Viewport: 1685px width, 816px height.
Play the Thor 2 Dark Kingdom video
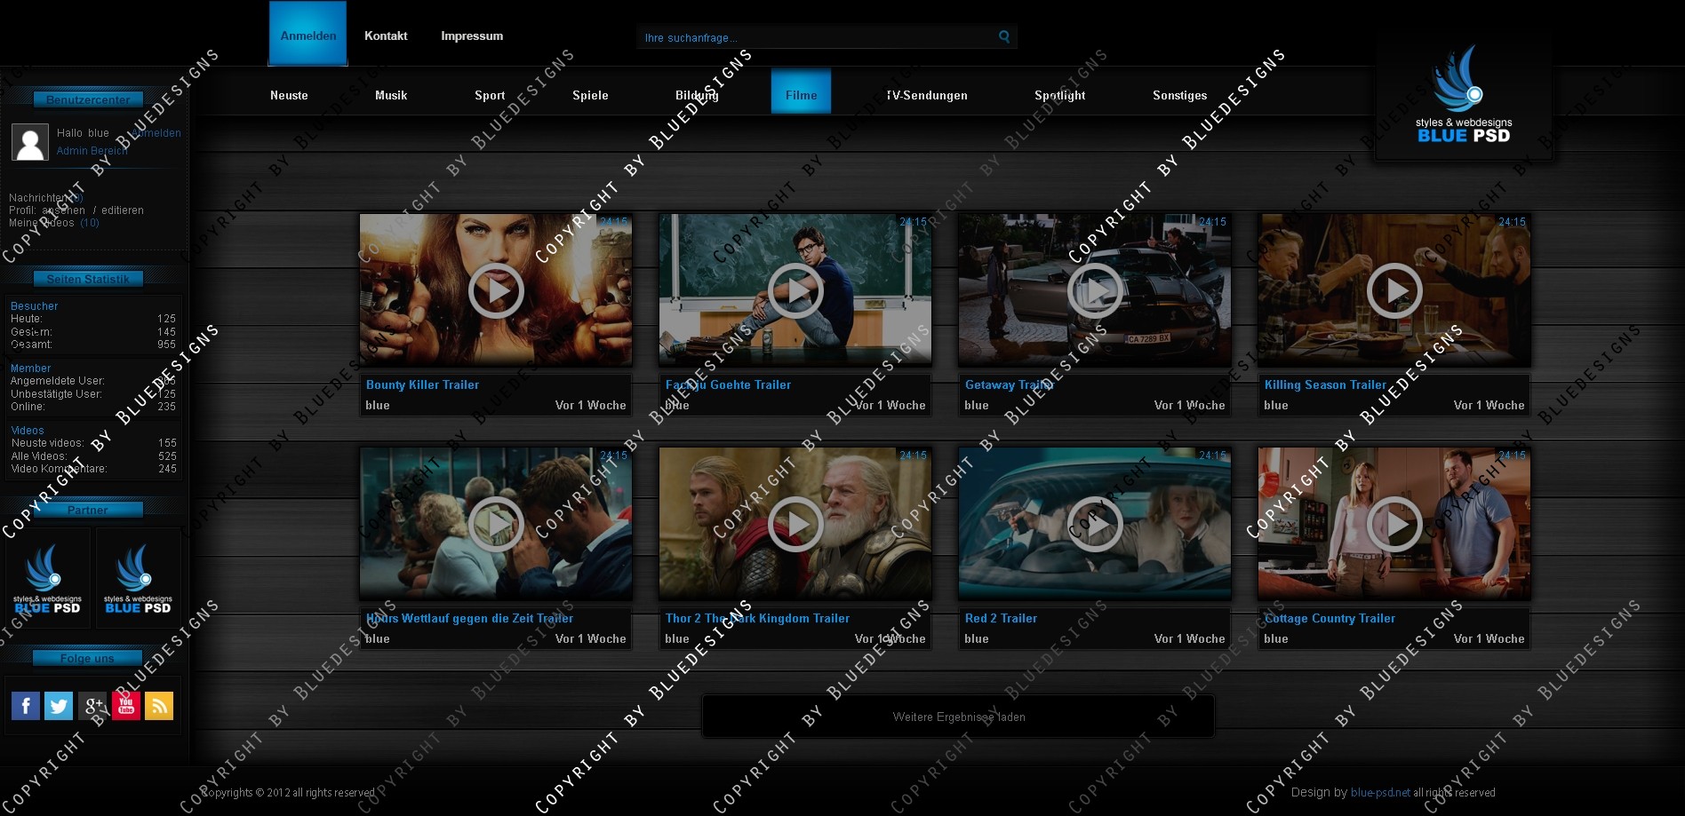[795, 524]
